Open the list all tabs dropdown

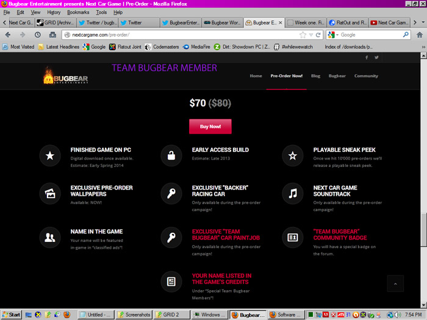(x=423, y=23)
